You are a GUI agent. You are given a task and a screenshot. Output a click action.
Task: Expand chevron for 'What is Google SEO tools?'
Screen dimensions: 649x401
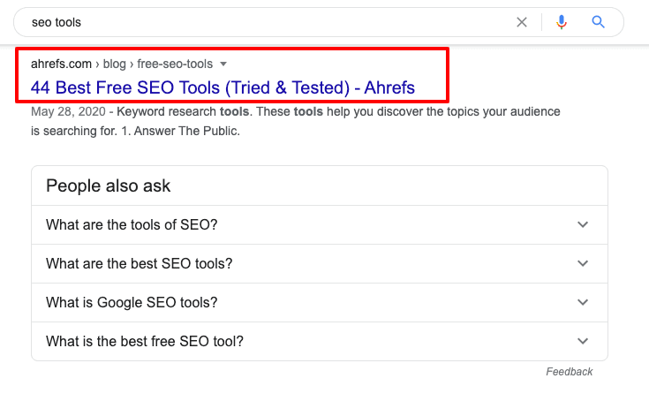[583, 302]
